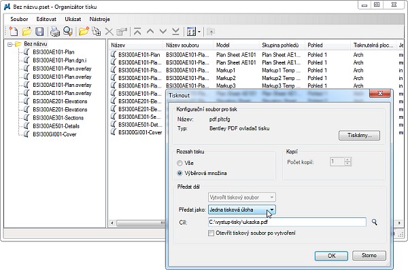Click the Properties toolbar icon
This screenshot has width=408, height=270.
click(122, 32)
